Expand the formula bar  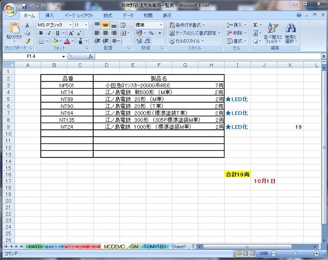pos(324,56)
